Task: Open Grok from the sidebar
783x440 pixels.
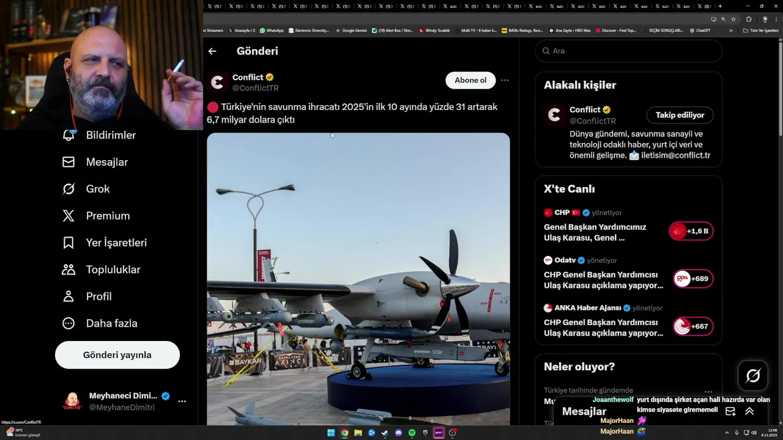Action: 86,189
